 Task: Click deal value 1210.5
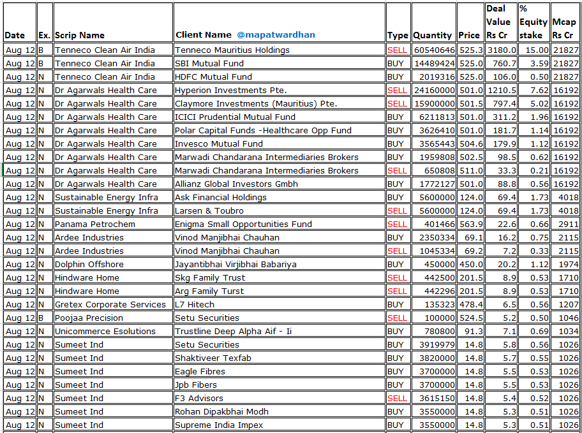click(x=502, y=90)
